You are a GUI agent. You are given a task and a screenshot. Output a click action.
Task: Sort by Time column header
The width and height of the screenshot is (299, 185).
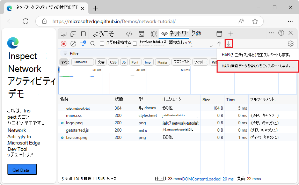point(236,99)
